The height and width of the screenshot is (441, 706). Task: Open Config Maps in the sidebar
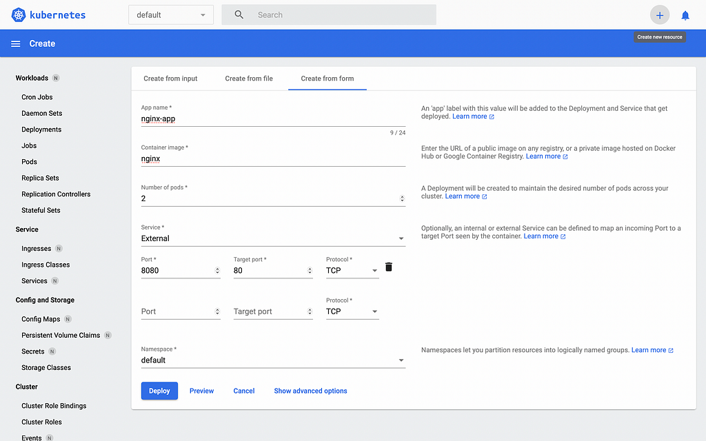41,320
